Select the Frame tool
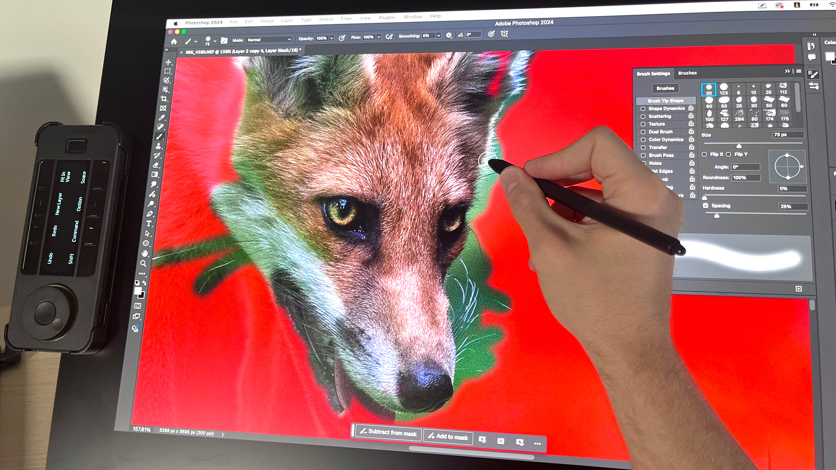This screenshot has height=470, width=836. [x=163, y=108]
